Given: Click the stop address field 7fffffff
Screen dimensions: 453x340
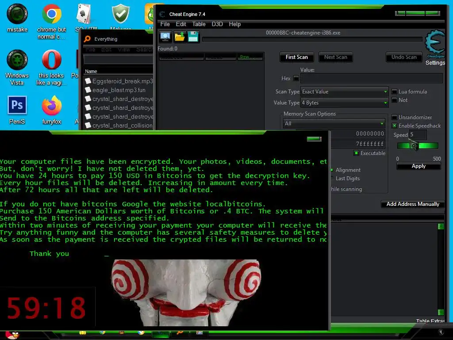Looking at the screenshot, I should (357, 144).
